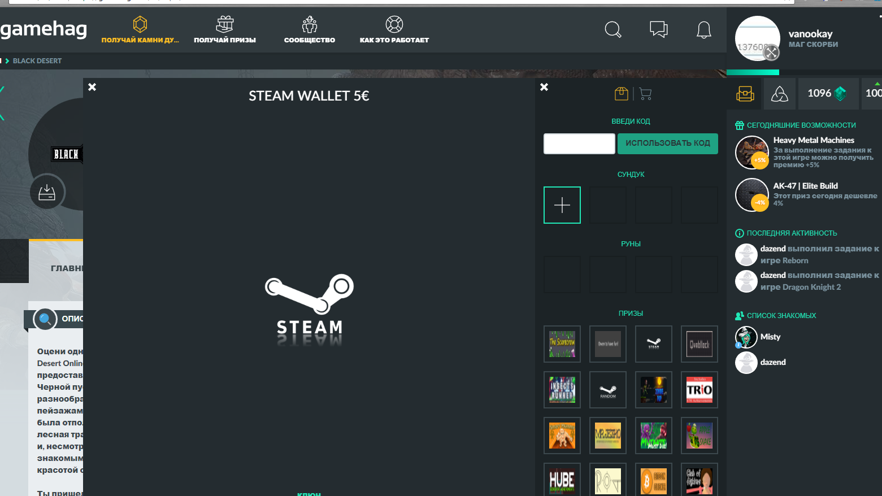Switch to the chest tab icon
The image size is (882, 496).
click(x=622, y=94)
